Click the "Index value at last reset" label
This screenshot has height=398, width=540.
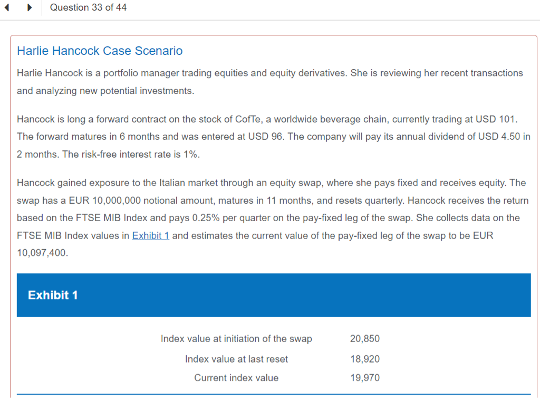click(x=236, y=359)
